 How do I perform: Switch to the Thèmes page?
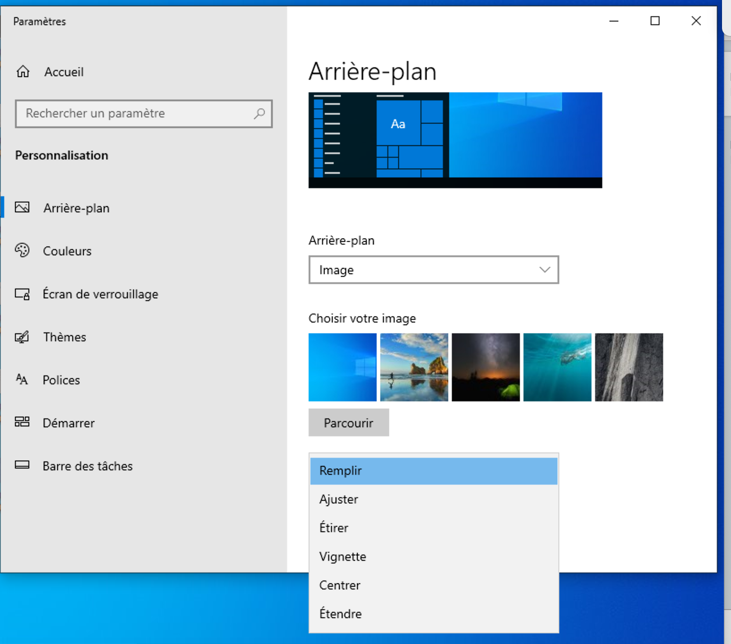point(144,337)
